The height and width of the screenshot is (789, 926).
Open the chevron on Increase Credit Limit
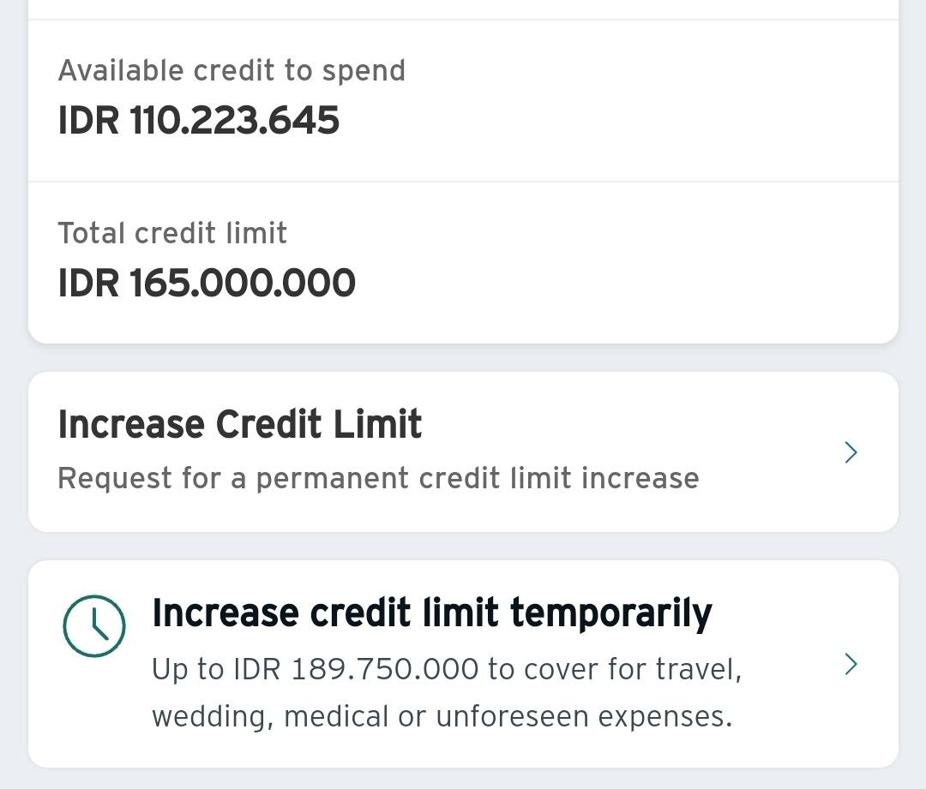[x=851, y=452]
